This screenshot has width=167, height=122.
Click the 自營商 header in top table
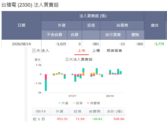click(122, 25)
